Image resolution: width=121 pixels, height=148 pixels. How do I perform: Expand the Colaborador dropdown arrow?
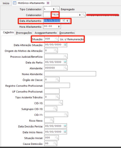tap(80, 15)
